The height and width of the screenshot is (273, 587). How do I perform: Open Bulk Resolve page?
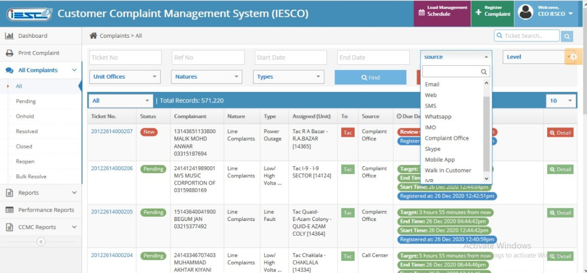point(31,176)
